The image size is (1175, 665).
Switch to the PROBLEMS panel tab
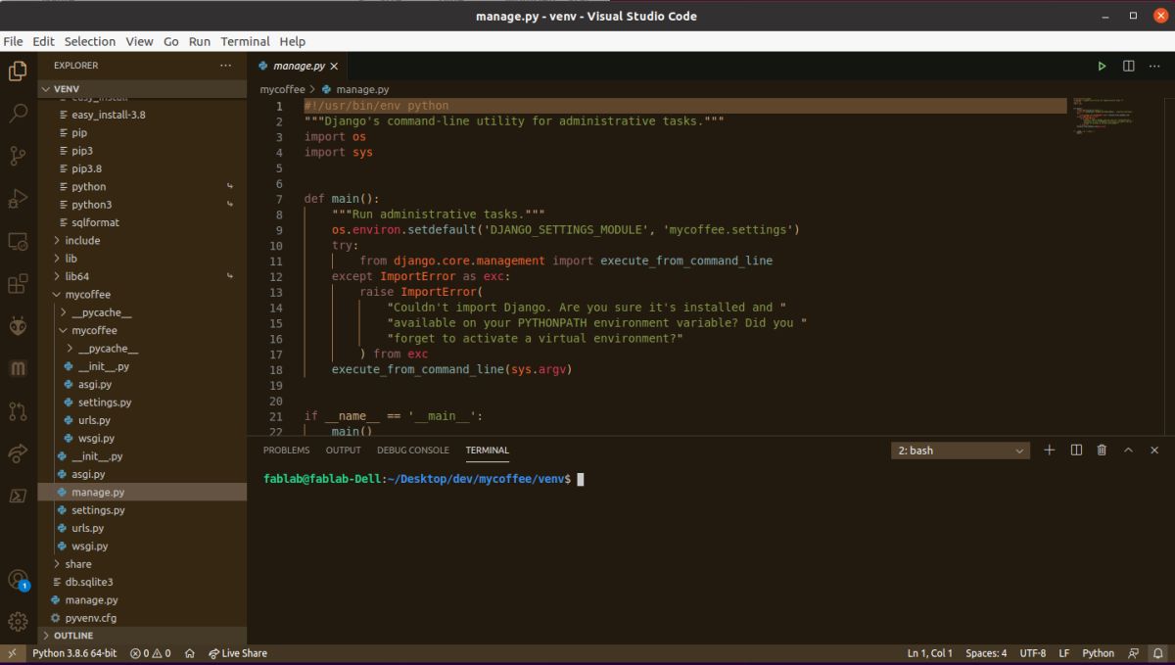click(x=286, y=451)
